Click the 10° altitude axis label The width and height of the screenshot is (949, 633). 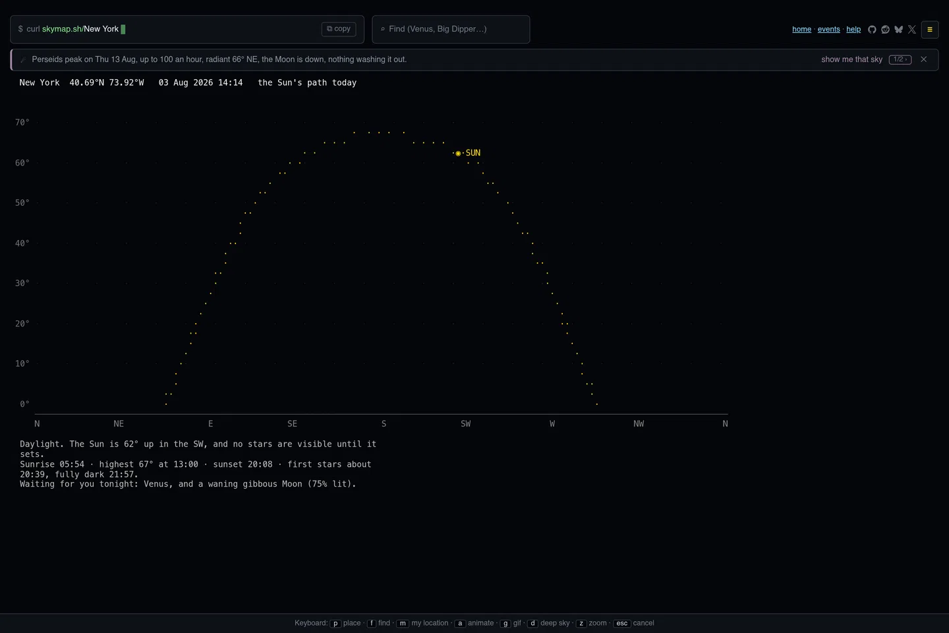22,364
